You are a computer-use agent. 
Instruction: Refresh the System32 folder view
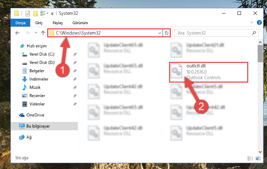click(x=167, y=33)
